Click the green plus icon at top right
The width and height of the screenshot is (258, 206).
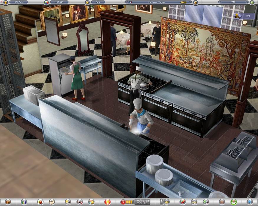point(252,2)
